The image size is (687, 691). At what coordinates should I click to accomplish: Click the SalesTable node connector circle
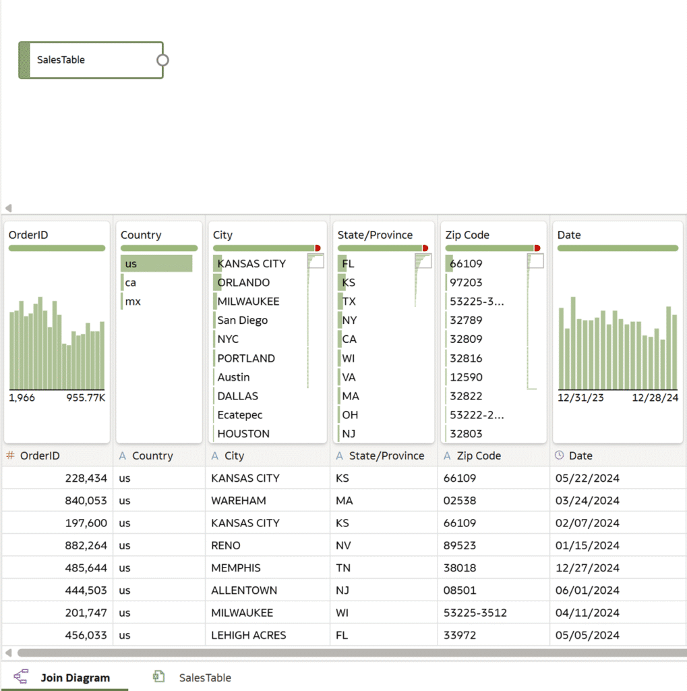click(x=163, y=60)
